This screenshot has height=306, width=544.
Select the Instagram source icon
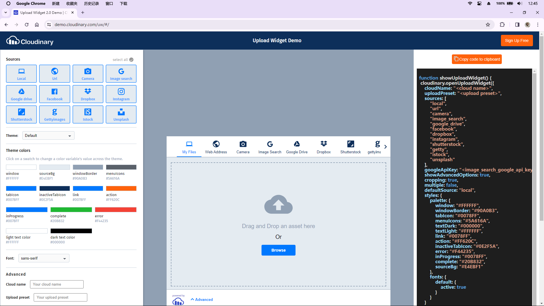[121, 94]
